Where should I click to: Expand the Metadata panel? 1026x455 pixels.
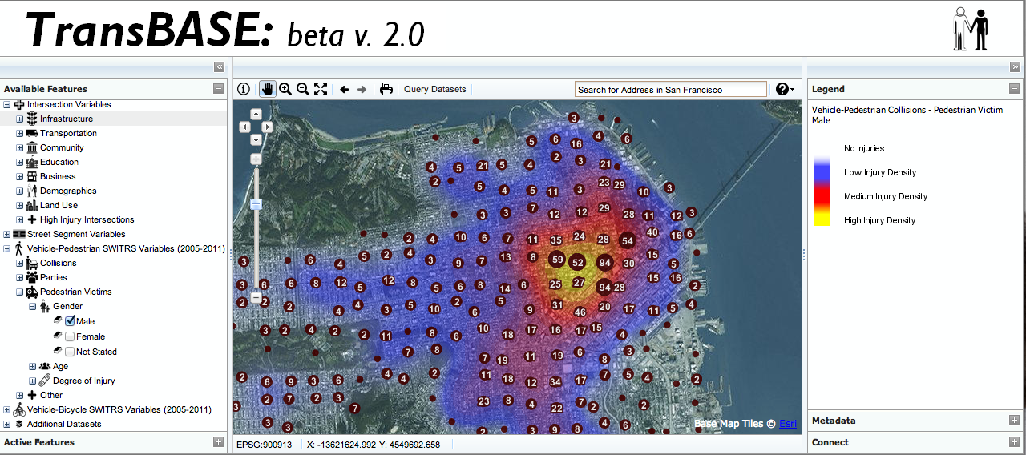(1014, 421)
